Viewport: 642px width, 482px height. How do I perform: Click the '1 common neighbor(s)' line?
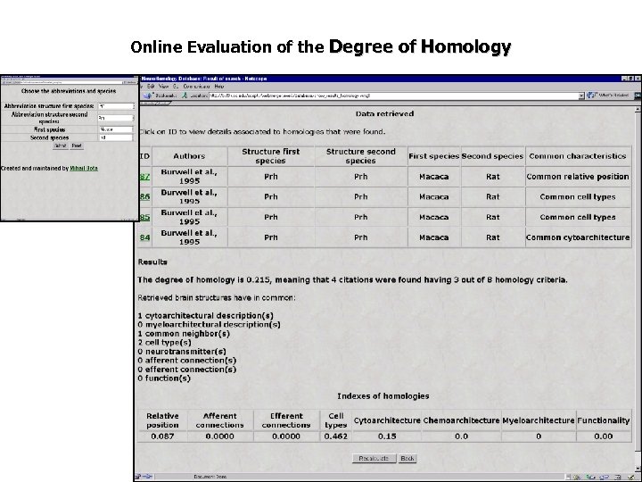pyautogui.click(x=184, y=334)
